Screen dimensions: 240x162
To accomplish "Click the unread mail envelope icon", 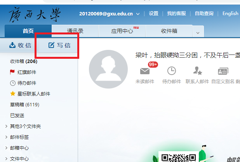I will (145, 71).
